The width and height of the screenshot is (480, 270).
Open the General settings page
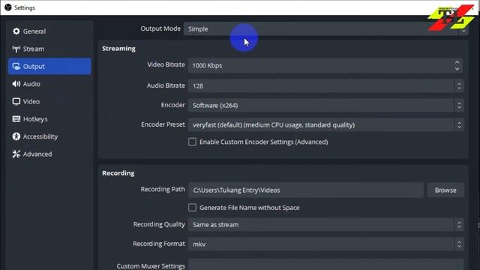click(49, 31)
